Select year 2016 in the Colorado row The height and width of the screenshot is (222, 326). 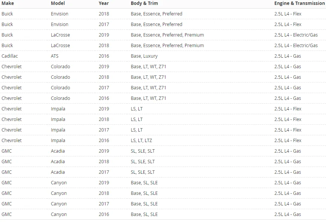(104, 98)
